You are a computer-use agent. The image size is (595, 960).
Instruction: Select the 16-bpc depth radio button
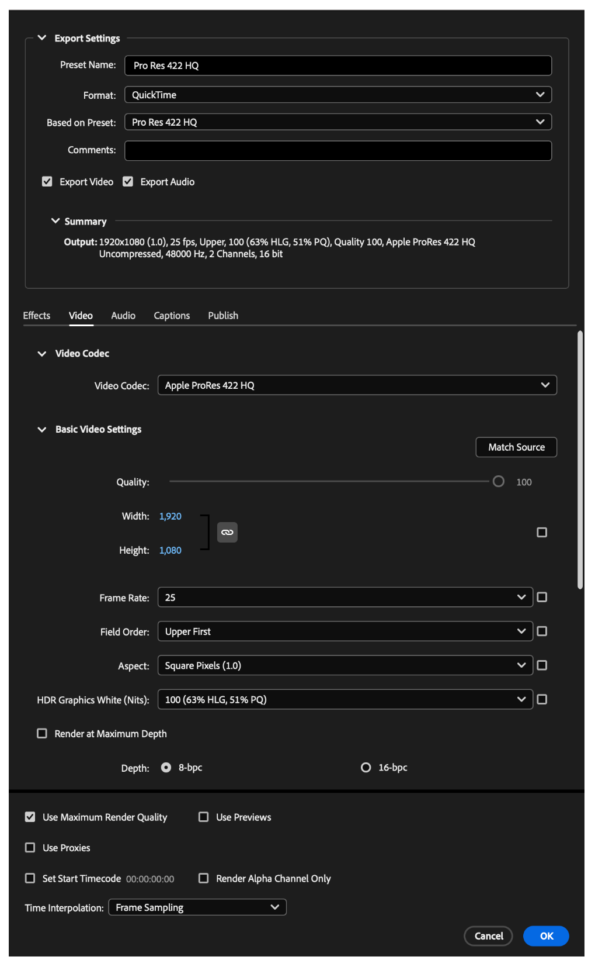pos(366,767)
